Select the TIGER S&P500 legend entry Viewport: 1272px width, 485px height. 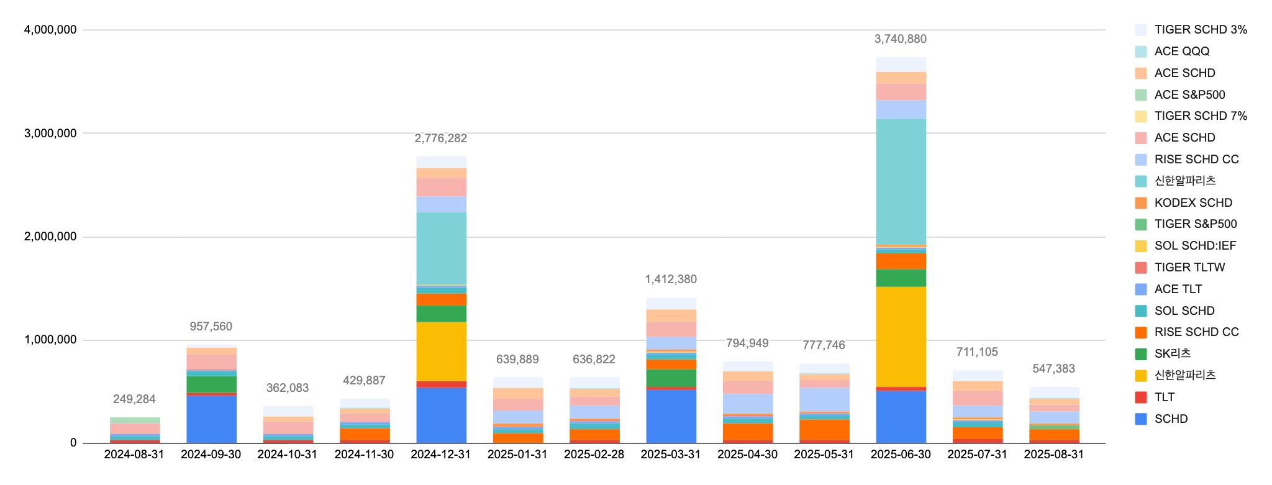click(1195, 224)
